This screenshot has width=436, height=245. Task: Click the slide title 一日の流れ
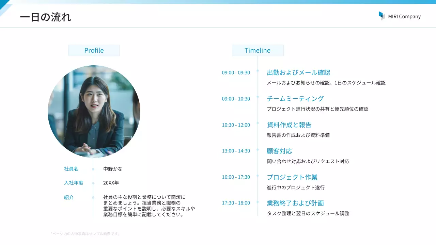pos(45,17)
